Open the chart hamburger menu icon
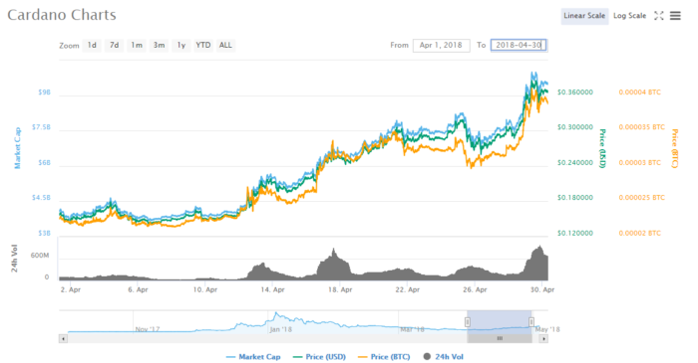This screenshot has width=698, height=363. click(x=675, y=16)
